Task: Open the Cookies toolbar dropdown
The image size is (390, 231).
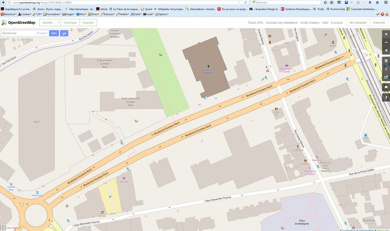Action: pos(24,14)
